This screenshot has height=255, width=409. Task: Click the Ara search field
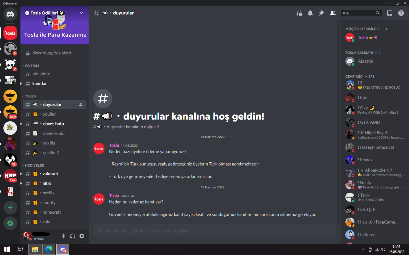click(358, 13)
